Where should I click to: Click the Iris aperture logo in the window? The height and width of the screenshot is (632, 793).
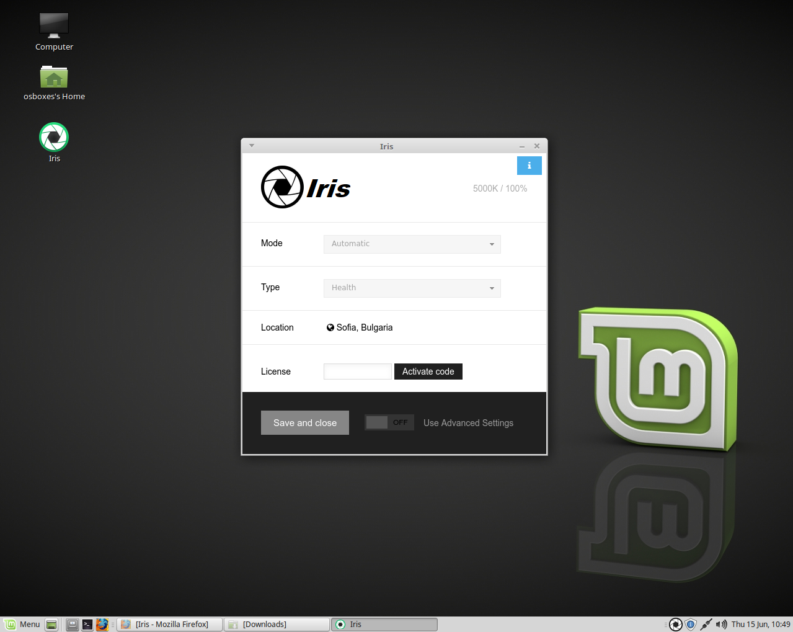[282, 187]
